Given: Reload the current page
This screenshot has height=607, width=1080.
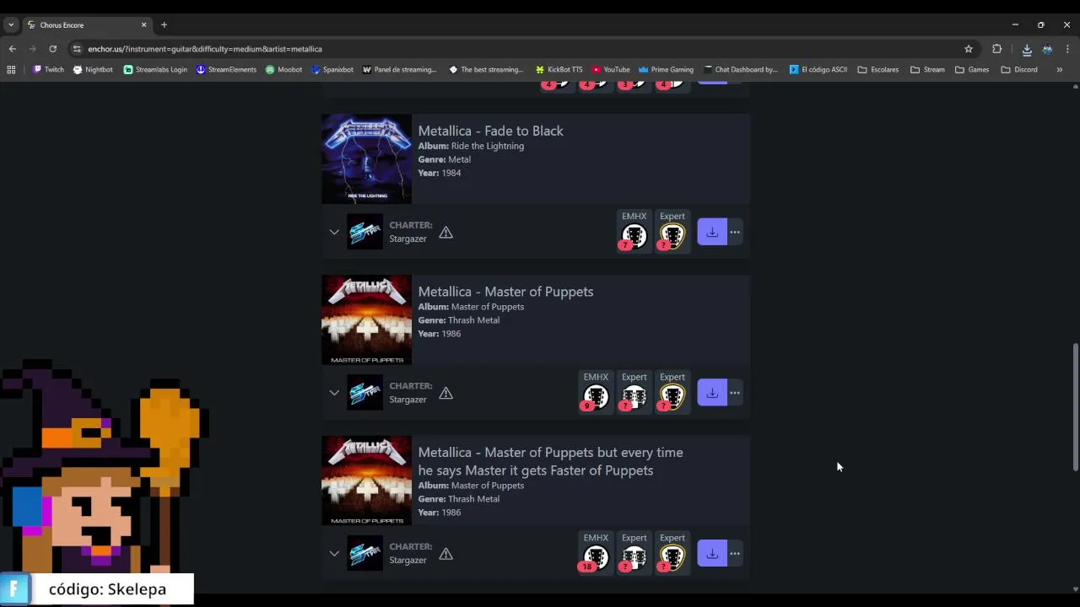Looking at the screenshot, I should (52, 49).
